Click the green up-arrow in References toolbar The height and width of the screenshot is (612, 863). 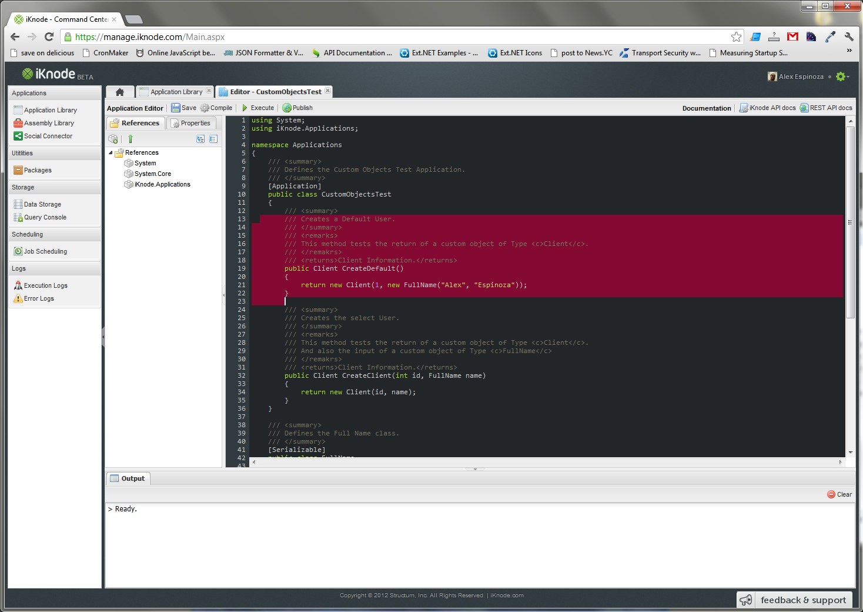(131, 139)
